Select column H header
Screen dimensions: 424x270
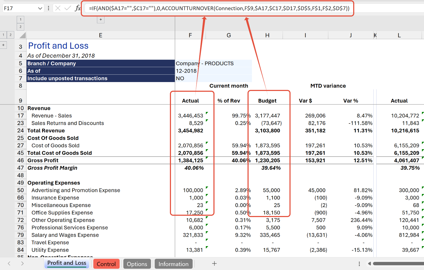pyautogui.click(x=267, y=35)
